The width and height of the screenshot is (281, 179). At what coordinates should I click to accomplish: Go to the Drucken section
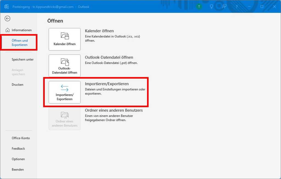(17, 84)
